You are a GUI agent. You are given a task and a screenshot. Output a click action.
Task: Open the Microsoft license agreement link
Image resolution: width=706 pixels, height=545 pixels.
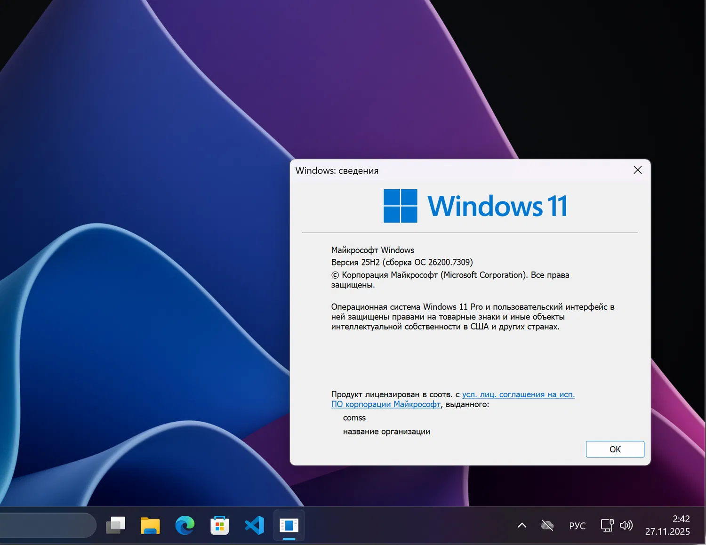(x=518, y=394)
